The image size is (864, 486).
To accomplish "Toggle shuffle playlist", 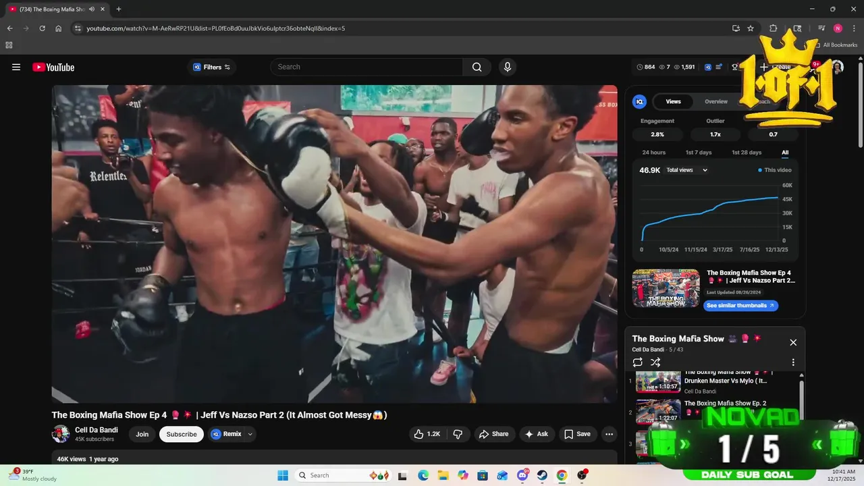I will (x=655, y=362).
